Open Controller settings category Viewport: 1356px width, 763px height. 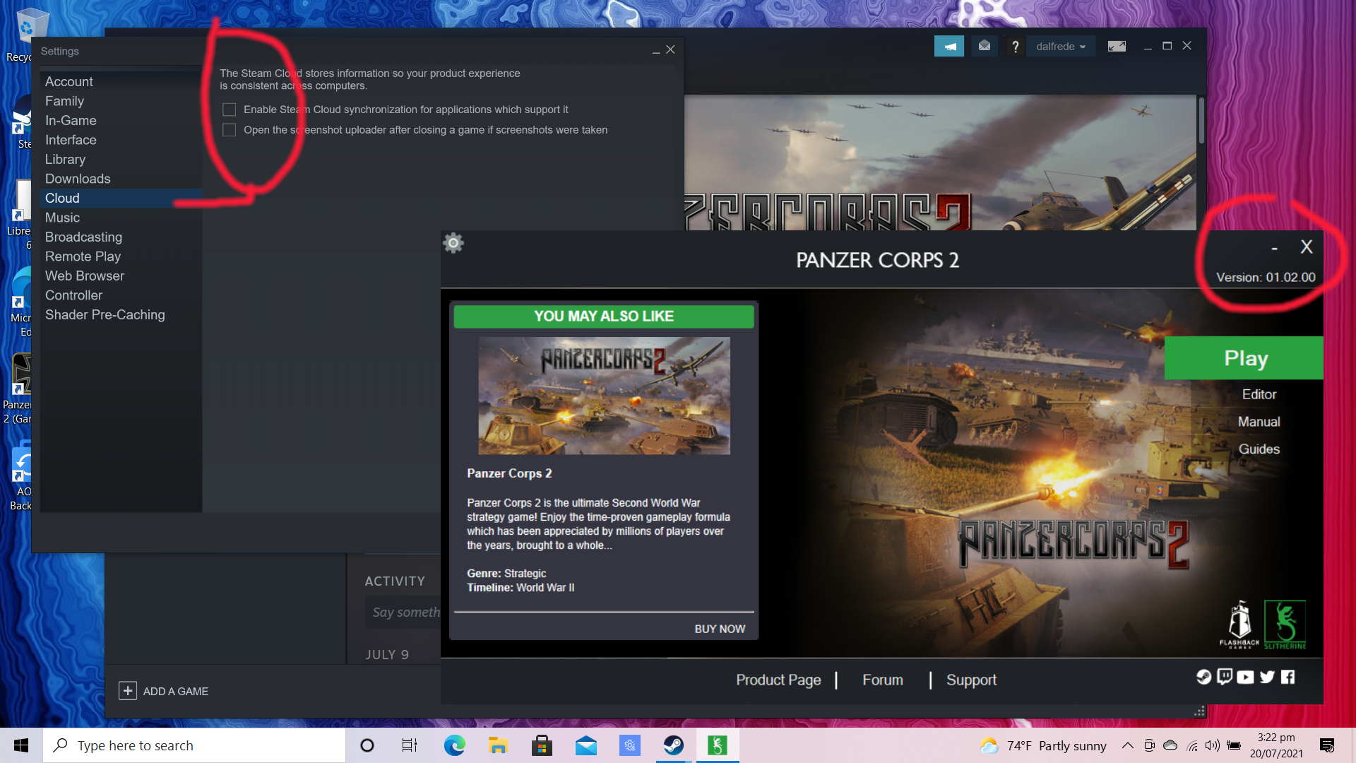coord(73,295)
